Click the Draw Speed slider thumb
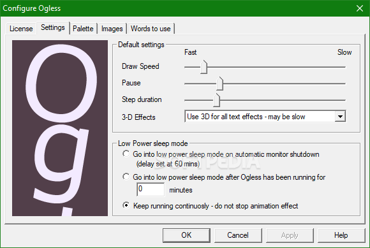Image resolution: width=370 pixels, height=248 pixels. click(x=204, y=67)
